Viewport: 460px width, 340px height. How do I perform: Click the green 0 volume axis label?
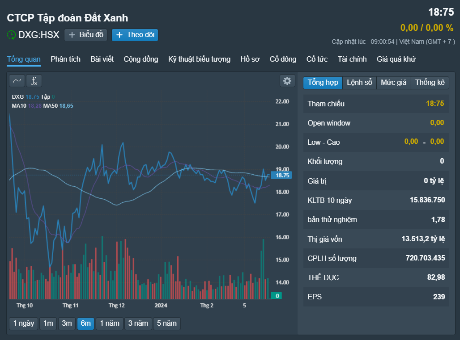tap(277, 296)
